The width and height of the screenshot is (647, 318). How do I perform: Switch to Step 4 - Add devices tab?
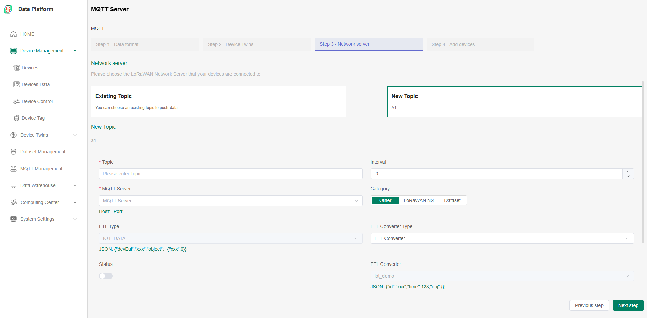point(480,44)
